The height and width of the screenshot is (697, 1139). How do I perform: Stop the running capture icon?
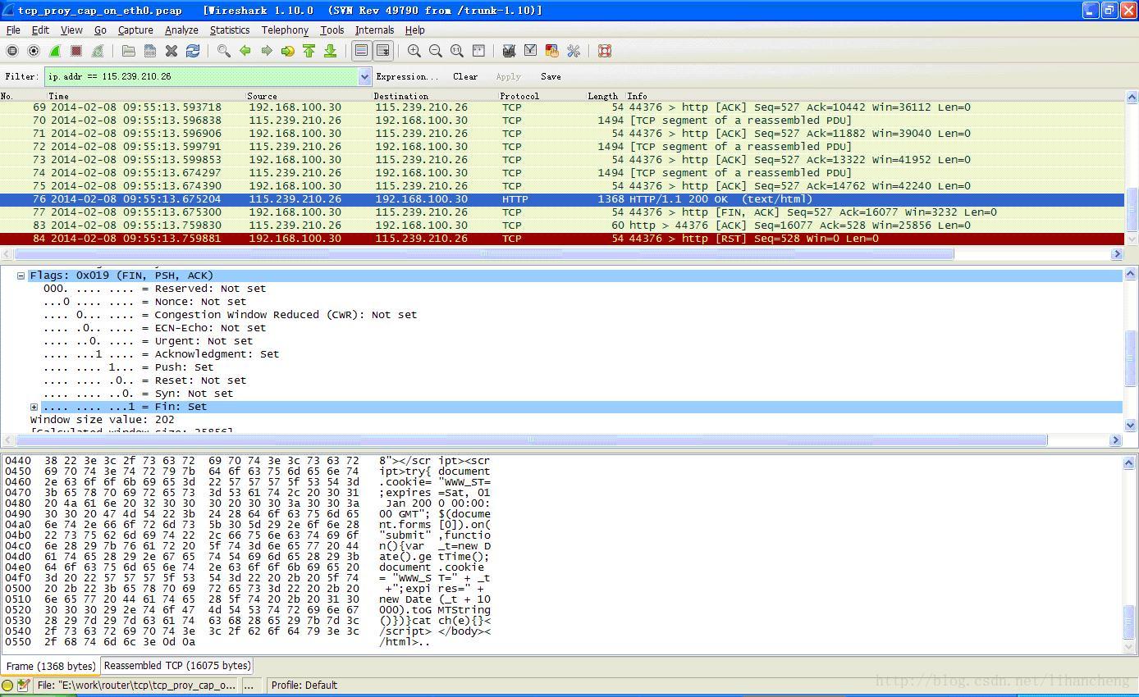click(76, 51)
